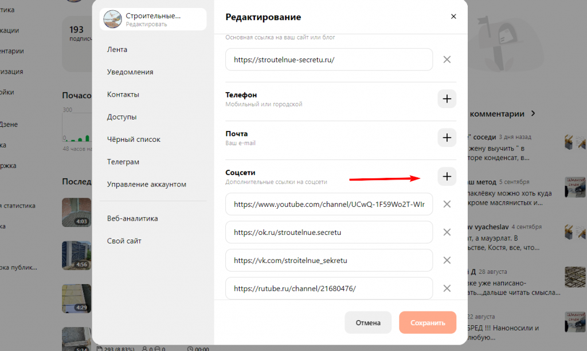Open Доступы settings

pyautogui.click(x=122, y=117)
